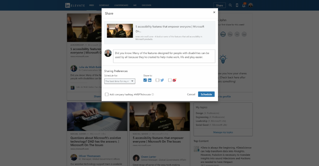Open the Schedule for dropdown

click(120, 81)
